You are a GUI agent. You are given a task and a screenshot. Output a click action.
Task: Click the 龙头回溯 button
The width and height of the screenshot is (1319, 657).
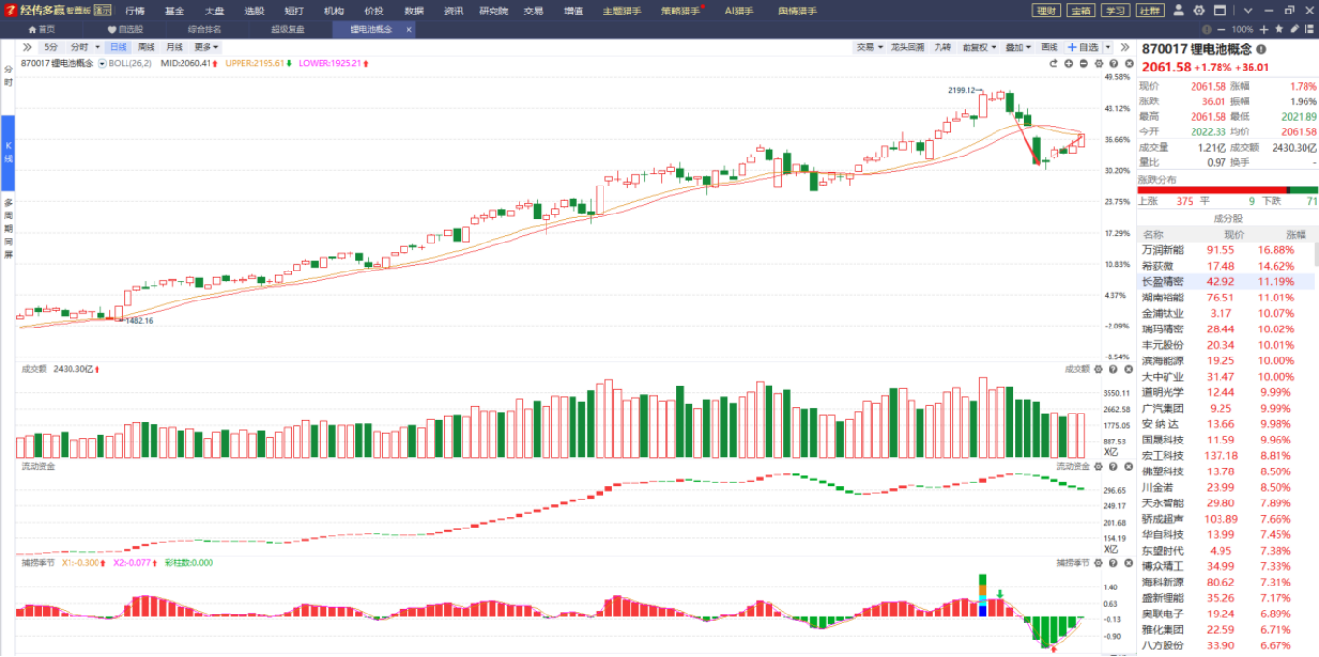pos(907,47)
